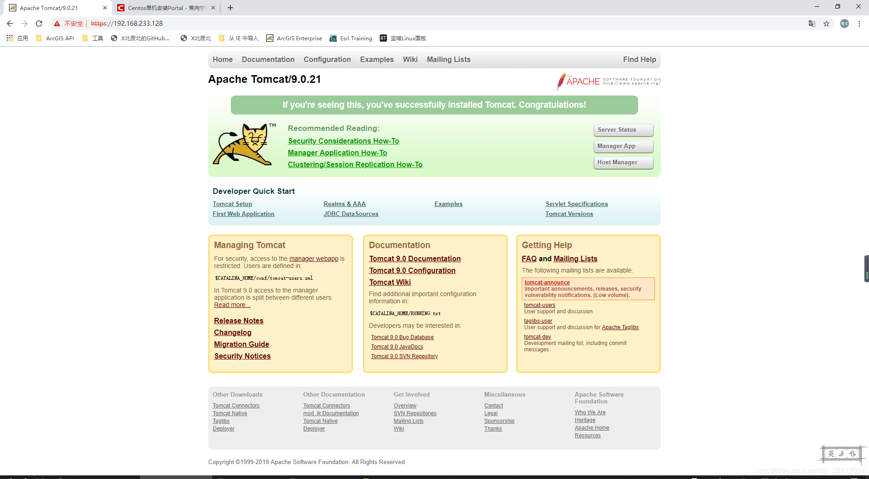Open the Changelog link

[x=233, y=333]
